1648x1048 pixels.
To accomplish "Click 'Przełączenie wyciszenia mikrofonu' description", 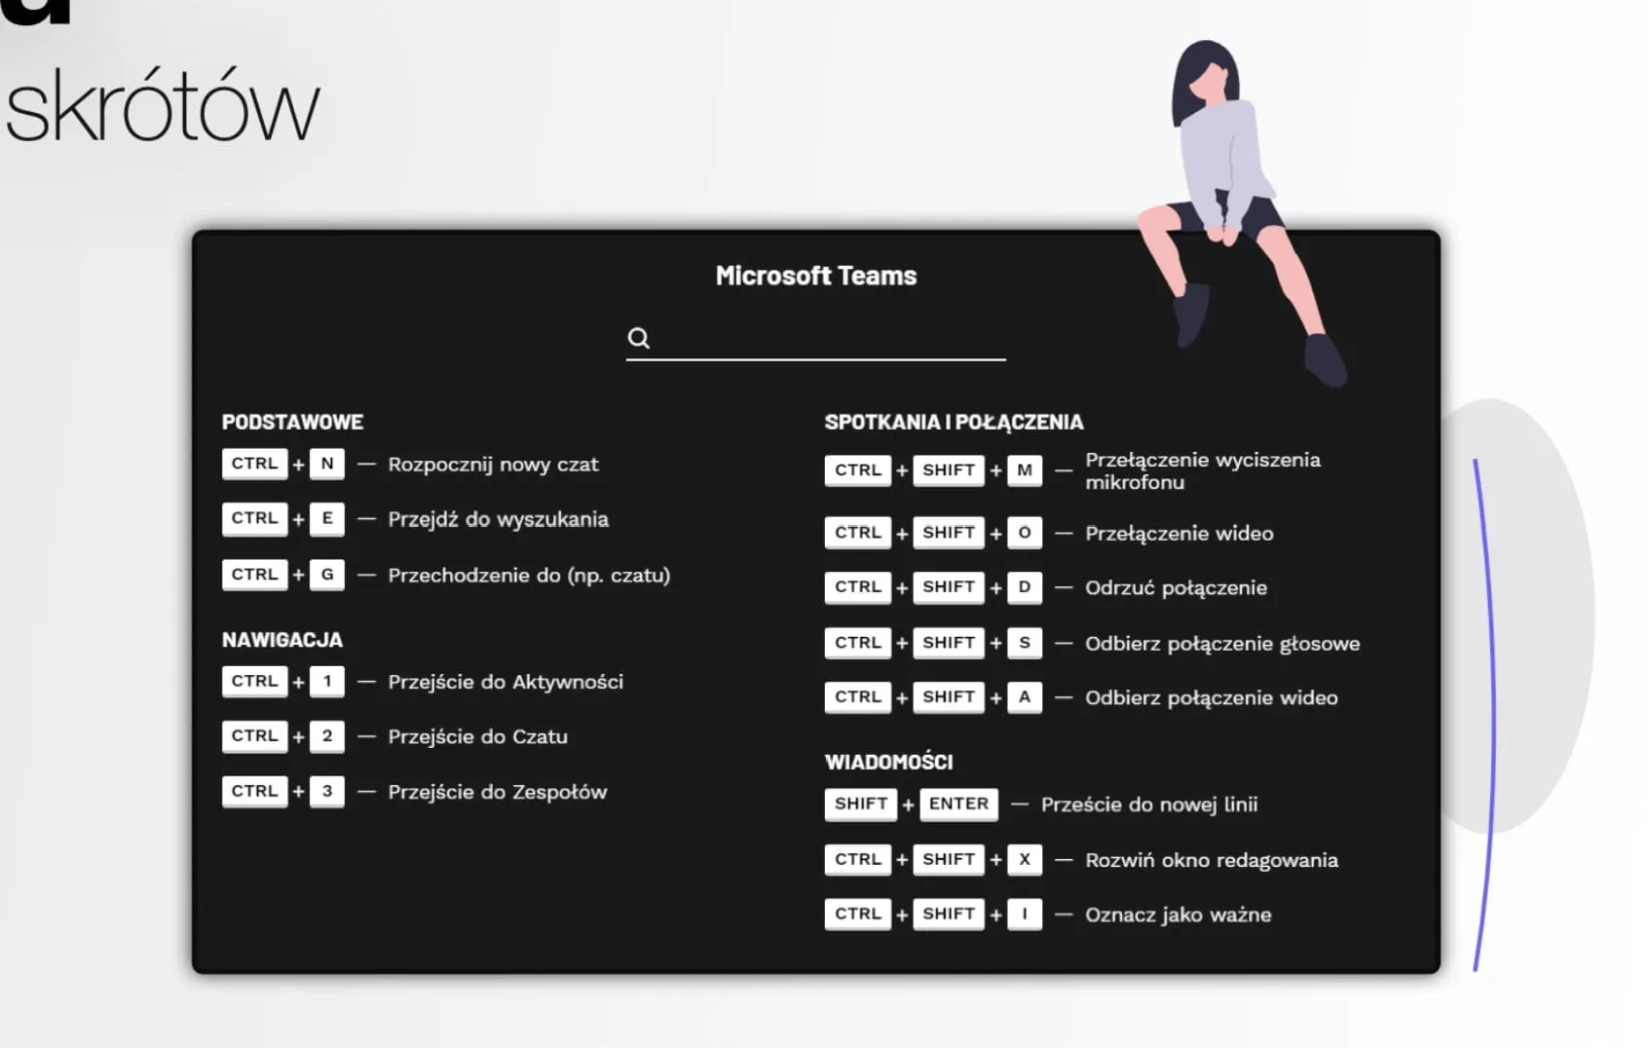I will [x=1203, y=470].
